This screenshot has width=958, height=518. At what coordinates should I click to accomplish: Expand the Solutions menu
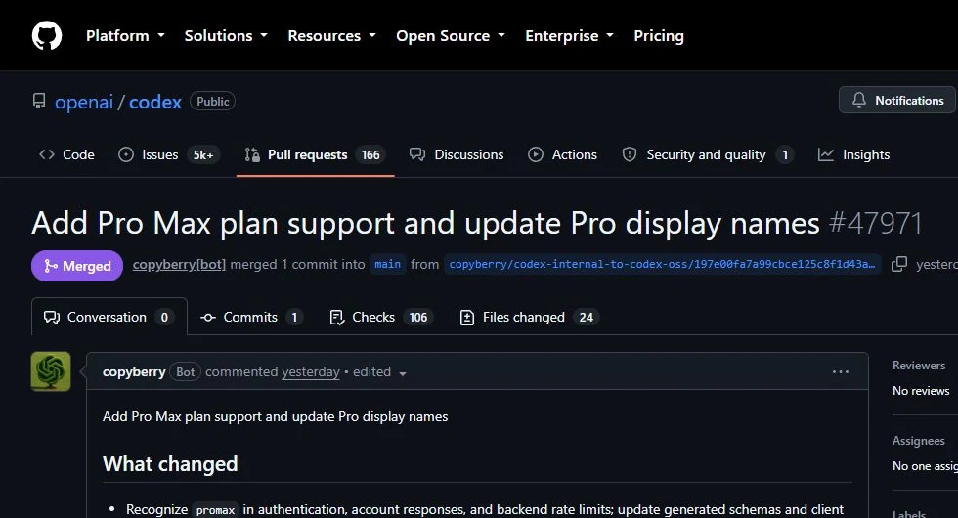point(226,36)
